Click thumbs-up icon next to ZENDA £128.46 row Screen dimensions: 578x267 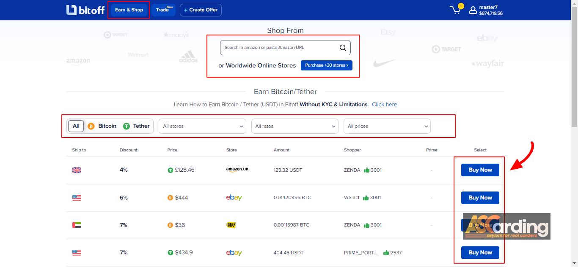click(x=366, y=170)
